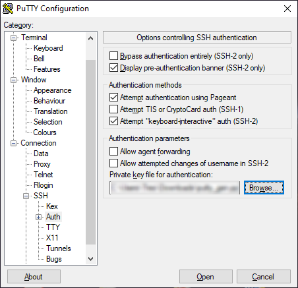This screenshot has width=298, height=288.
Task: Select the Auth category
Action: (53, 217)
